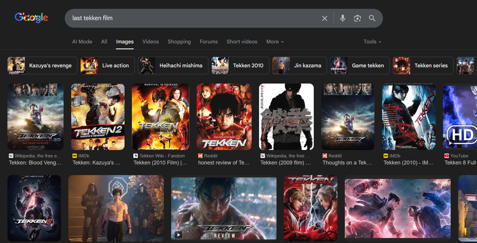Open the Shopping tab

click(179, 42)
